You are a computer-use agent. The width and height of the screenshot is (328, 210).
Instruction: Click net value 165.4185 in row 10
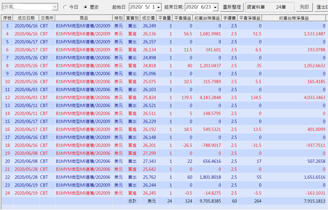pos(316,82)
